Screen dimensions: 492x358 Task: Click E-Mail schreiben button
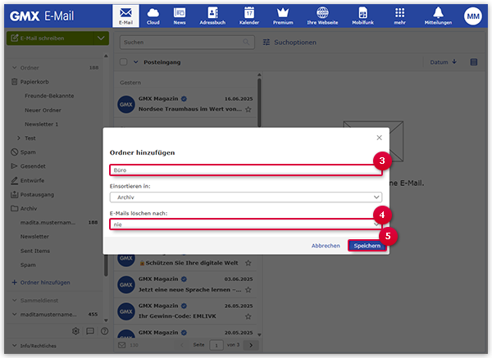pos(50,39)
